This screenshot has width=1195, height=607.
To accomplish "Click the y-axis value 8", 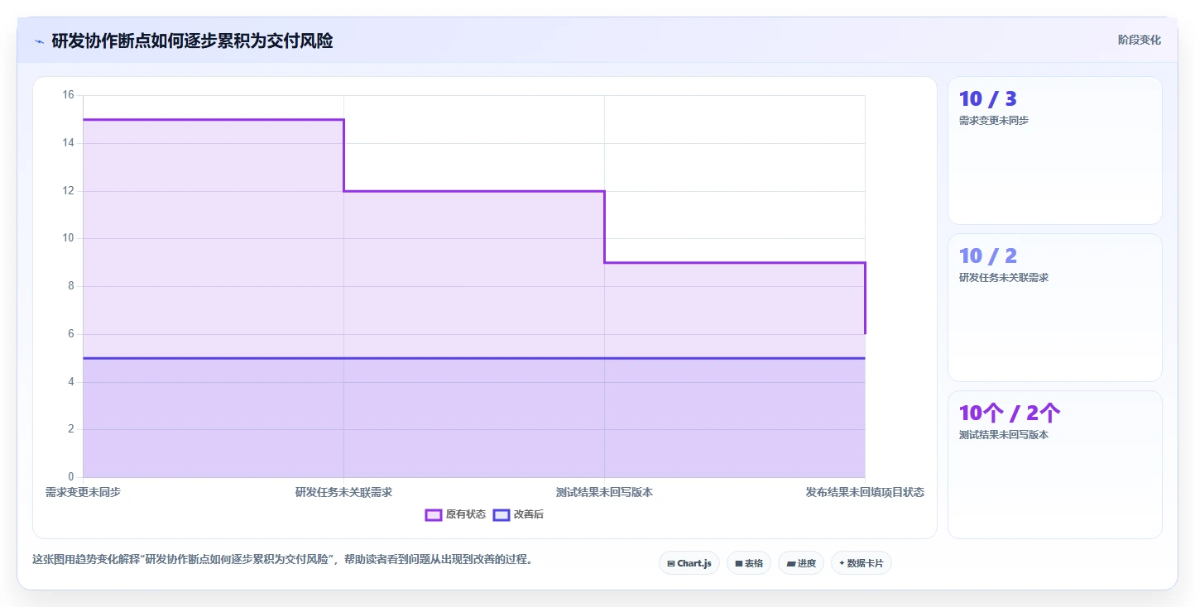I will [70, 286].
